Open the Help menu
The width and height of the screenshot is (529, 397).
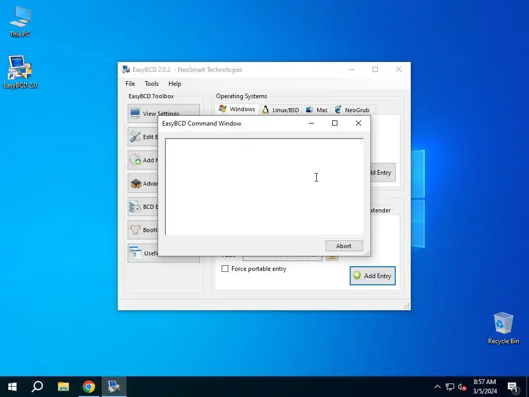(x=175, y=84)
